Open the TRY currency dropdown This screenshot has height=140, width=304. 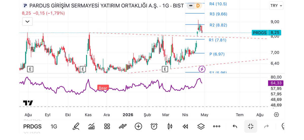276,6
